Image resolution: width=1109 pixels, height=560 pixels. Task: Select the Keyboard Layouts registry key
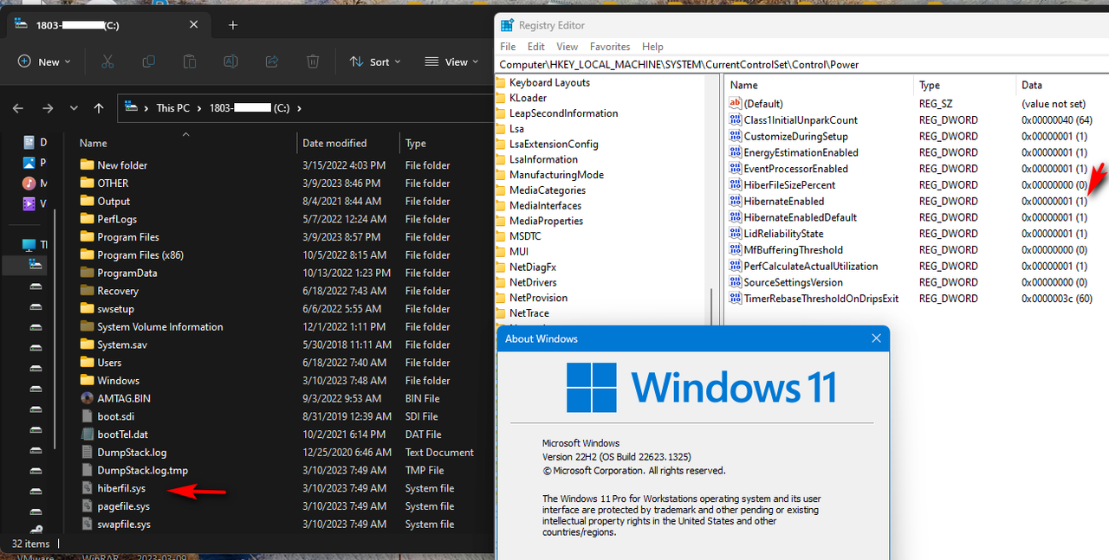point(549,82)
